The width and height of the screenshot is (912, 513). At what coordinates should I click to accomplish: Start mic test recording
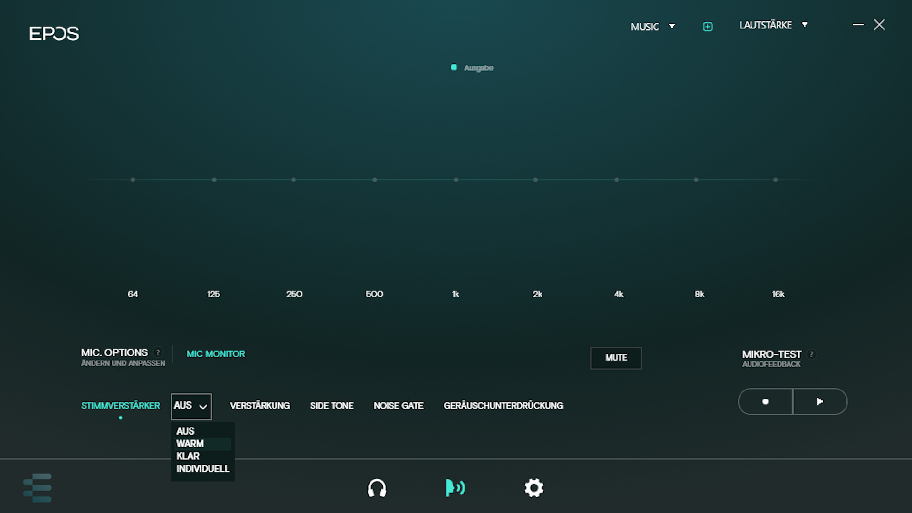pos(765,402)
